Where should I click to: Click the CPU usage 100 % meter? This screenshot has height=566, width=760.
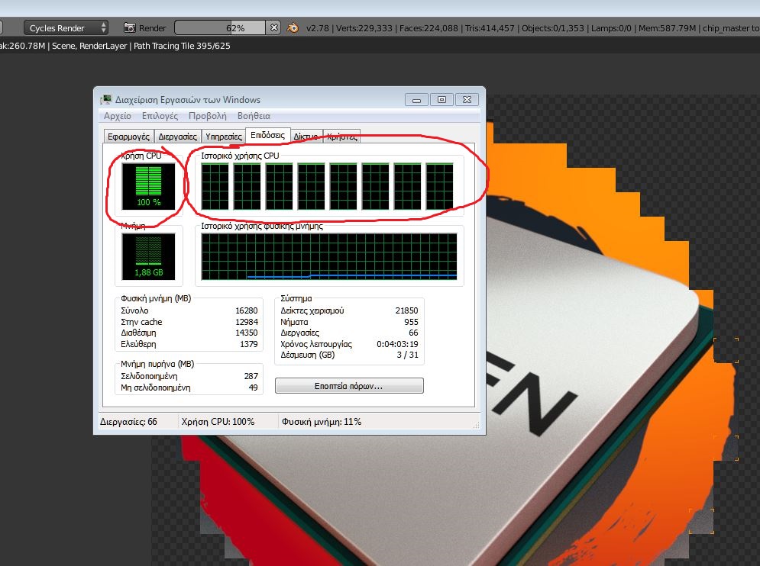[148, 186]
